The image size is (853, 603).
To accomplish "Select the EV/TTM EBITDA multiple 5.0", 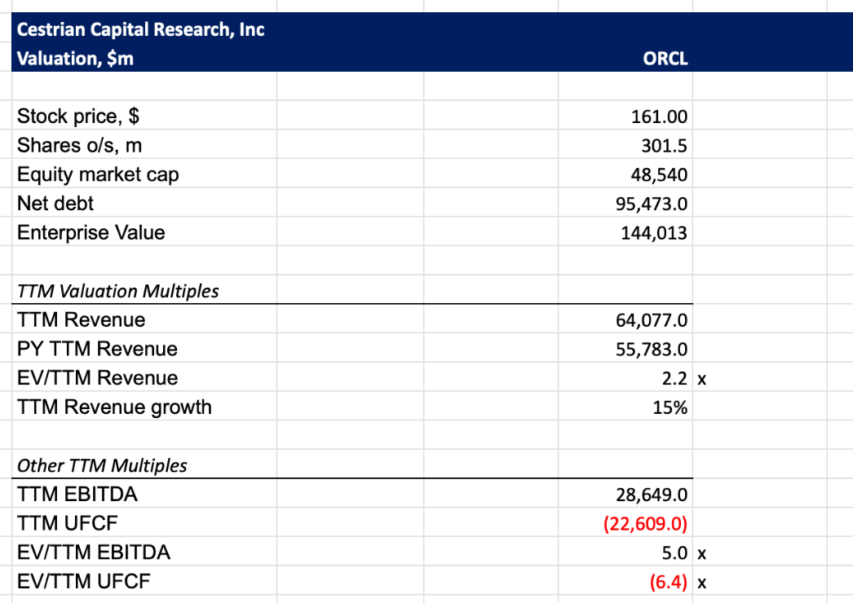I will coord(674,553).
